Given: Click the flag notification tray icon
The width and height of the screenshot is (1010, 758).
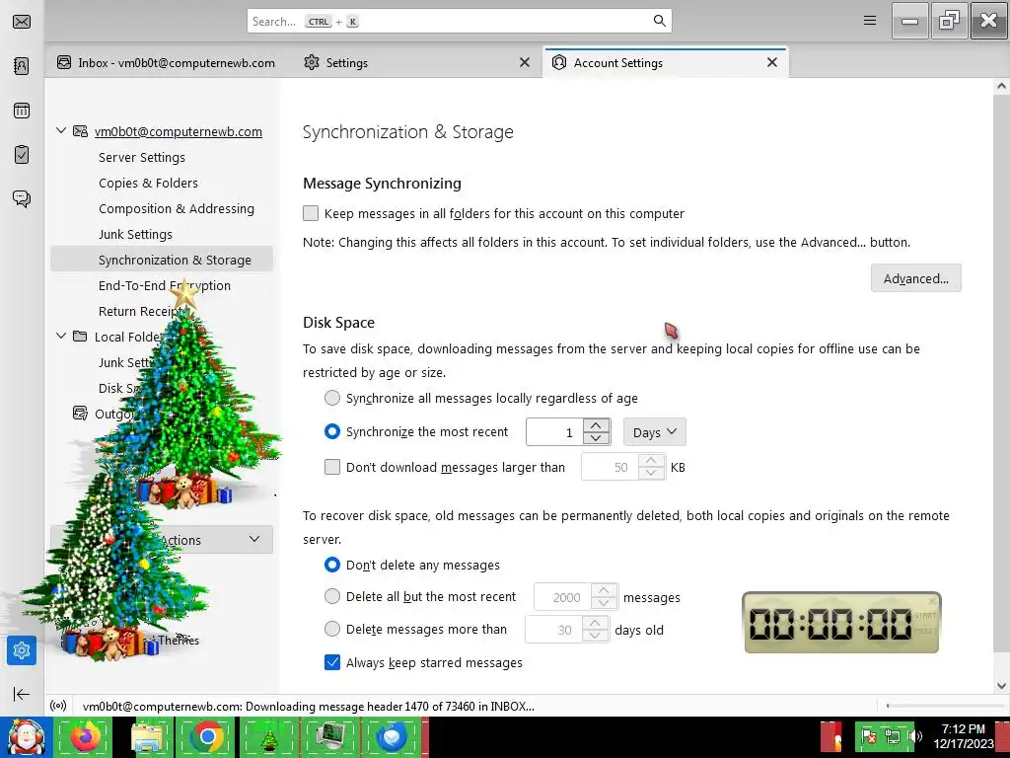Looking at the screenshot, I should [x=868, y=736].
